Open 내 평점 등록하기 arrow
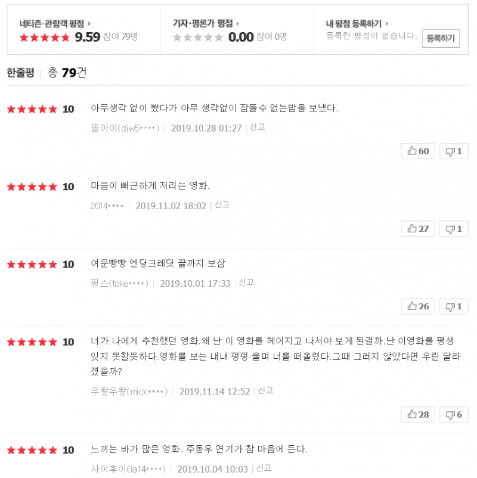477x478 pixels. click(x=388, y=24)
